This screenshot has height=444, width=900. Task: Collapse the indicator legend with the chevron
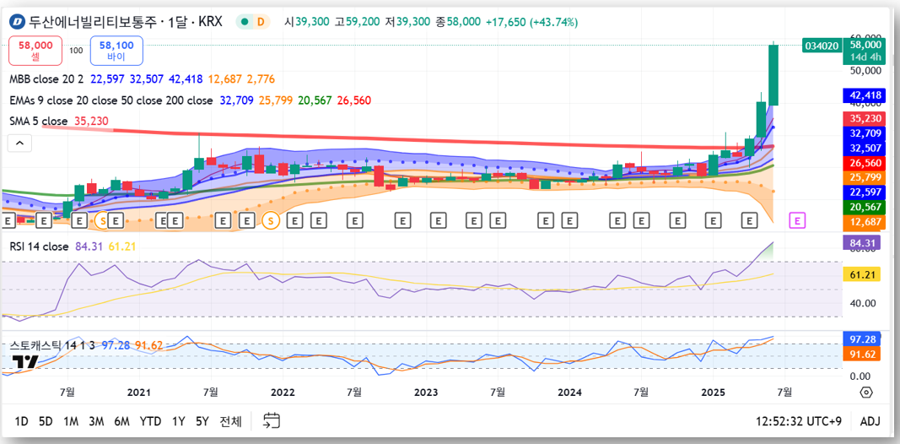(19, 143)
